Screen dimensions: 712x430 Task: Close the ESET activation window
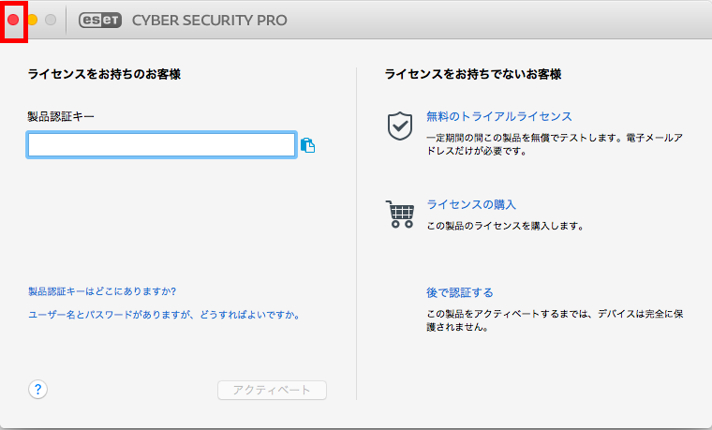pos(13,20)
